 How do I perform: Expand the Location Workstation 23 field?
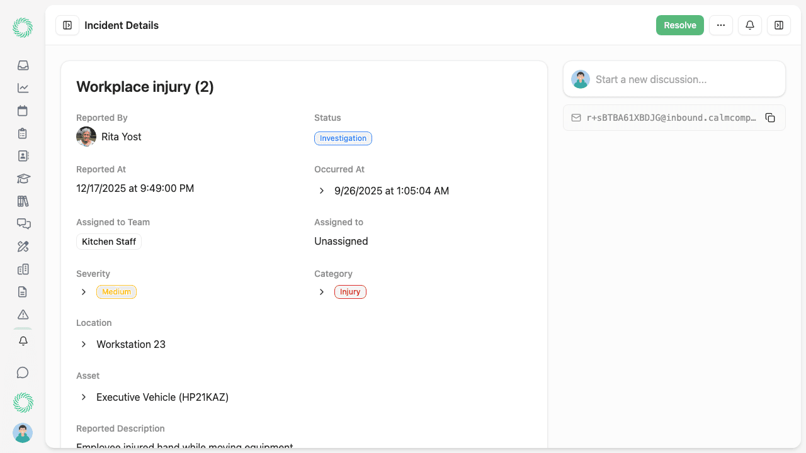coord(83,344)
